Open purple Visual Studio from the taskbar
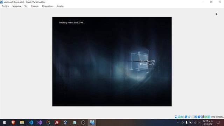 (40, 122)
